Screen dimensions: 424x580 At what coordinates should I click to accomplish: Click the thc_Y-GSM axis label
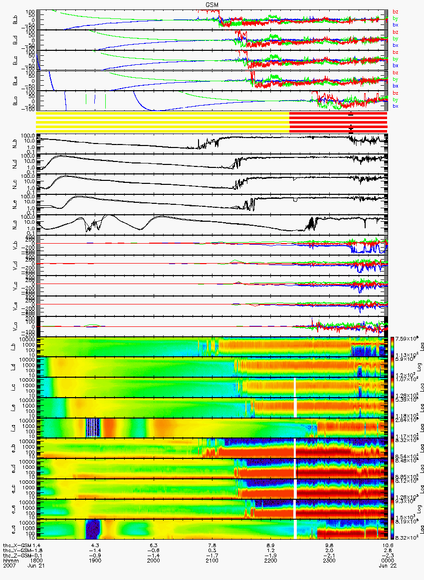[x=17, y=551]
